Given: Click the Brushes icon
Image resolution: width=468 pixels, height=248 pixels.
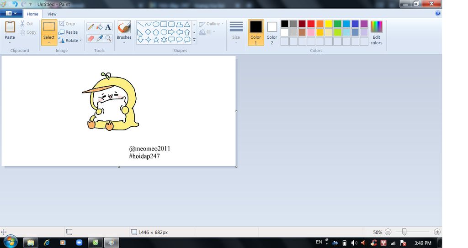Looking at the screenshot, I should coord(124,27).
